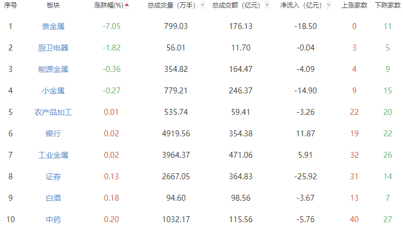Screen dimensions: 403x227
Task: Sort the table by the 下跌家数 header
Action: pyautogui.click(x=387, y=5)
